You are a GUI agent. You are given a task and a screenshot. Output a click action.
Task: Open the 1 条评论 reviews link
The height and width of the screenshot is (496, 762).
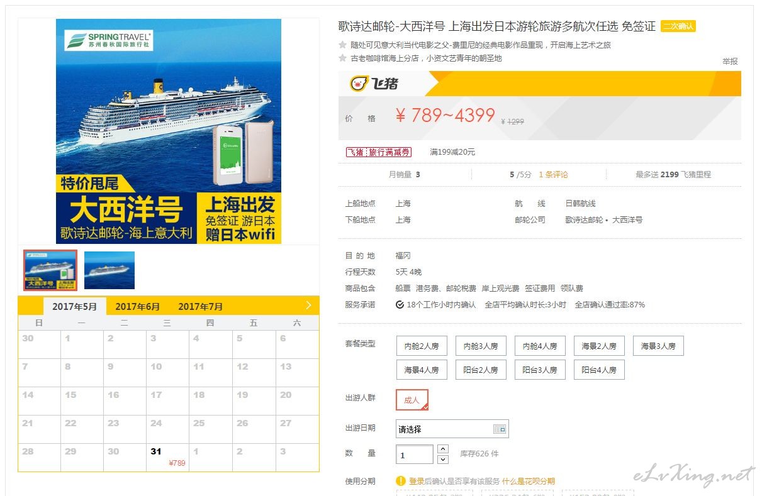pyautogui.click(x=553, y=175)
